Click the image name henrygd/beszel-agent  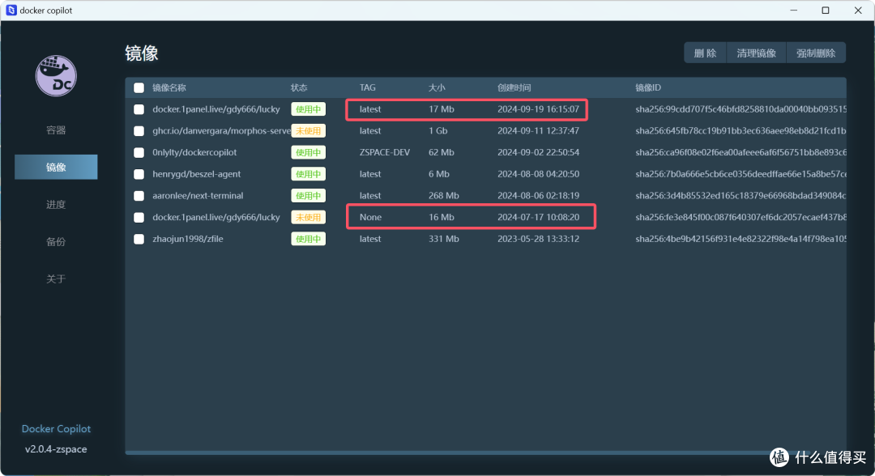click(x=196, y=175)
